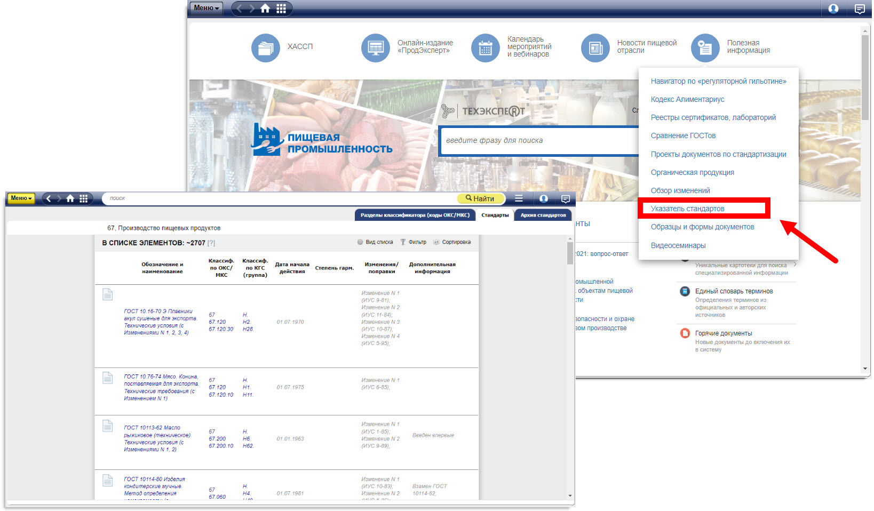Open Календарь мероприятий и вебинаров icon
The image size is (874, 511).
click(x=486, y=48)
